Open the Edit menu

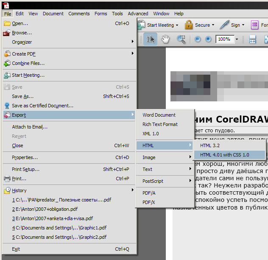click(20, 14)
